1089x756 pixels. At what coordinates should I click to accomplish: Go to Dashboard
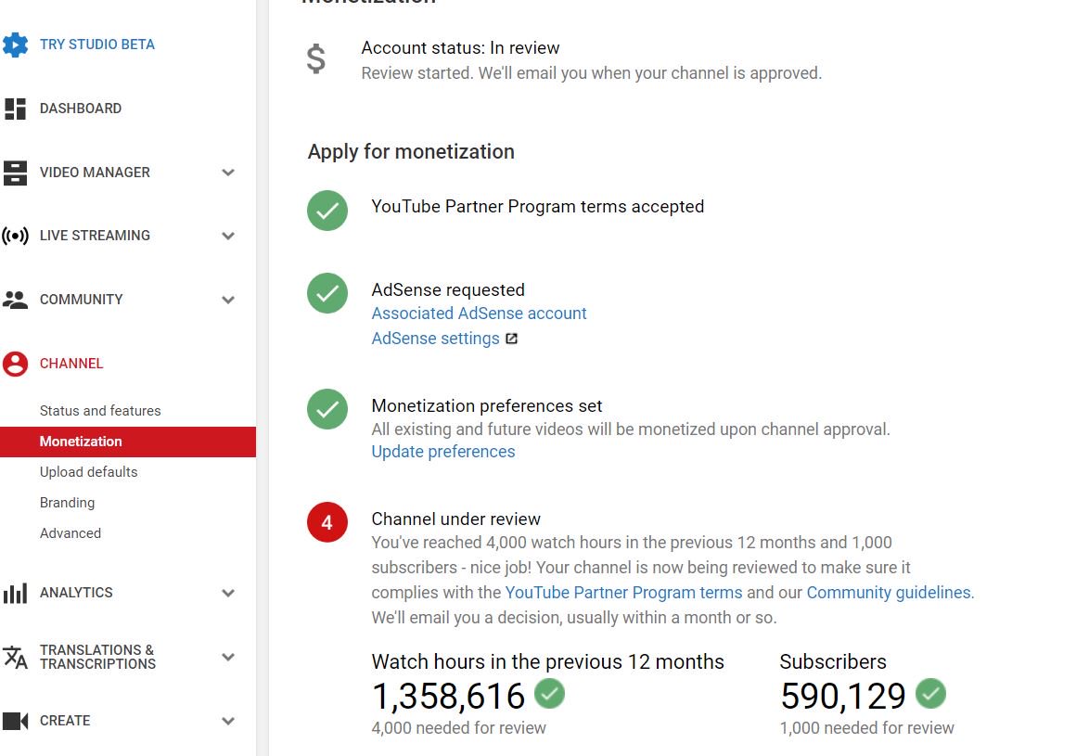[x=81, y=109]
